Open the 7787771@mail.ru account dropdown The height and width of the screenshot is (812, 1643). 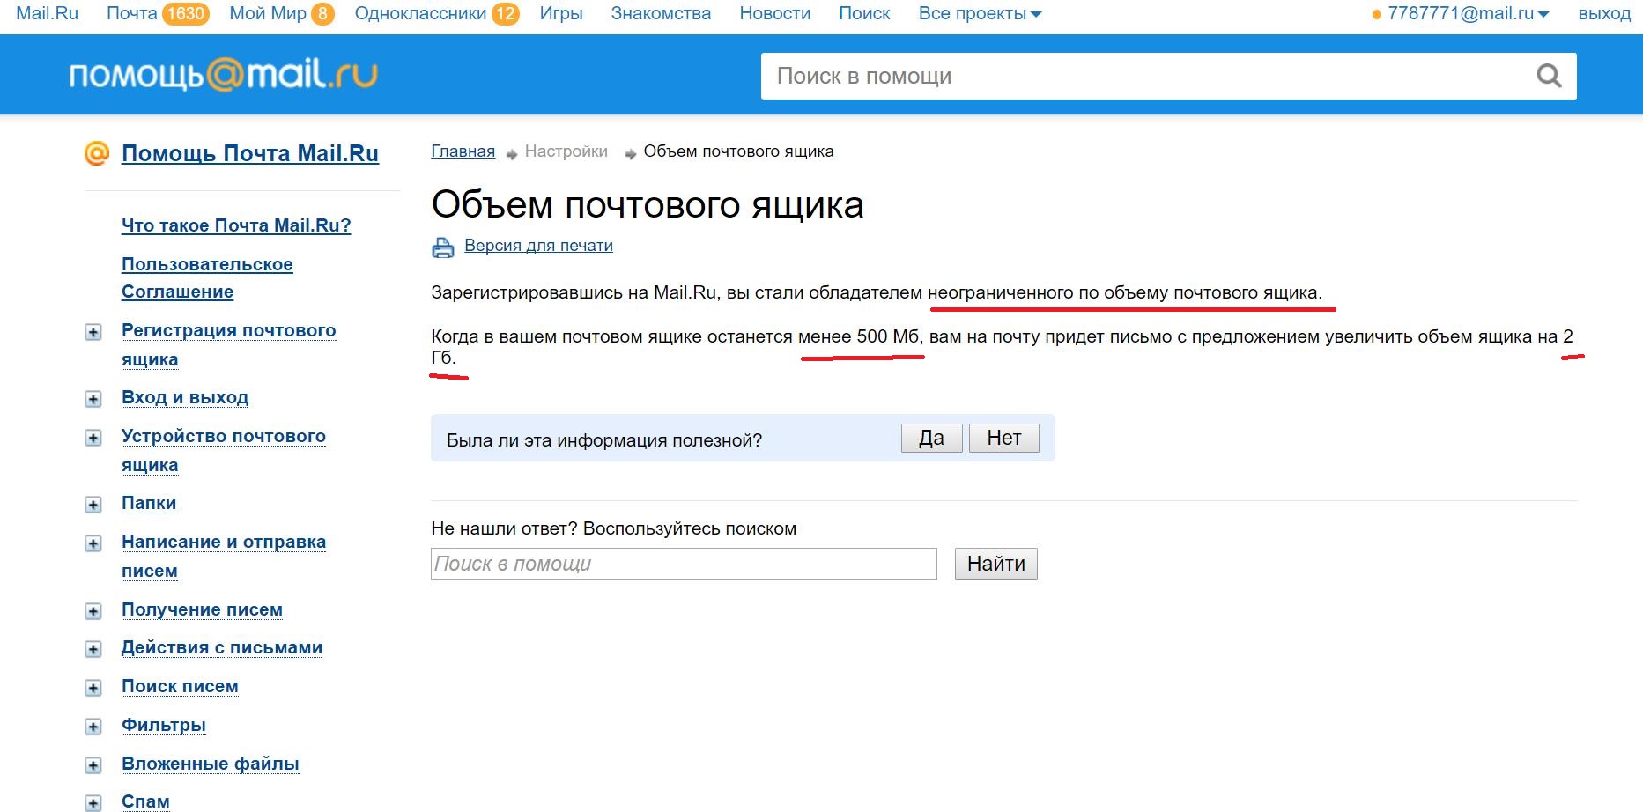click(x=1468, y=14)
